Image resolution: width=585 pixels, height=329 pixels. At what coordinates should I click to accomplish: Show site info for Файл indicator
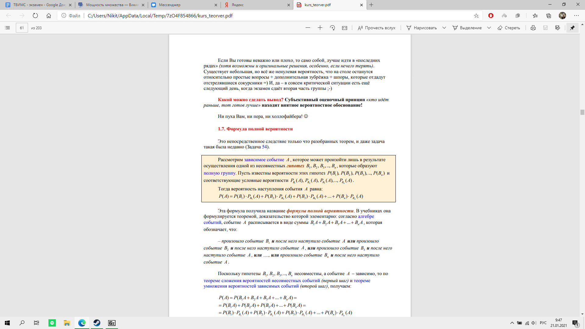71,16
